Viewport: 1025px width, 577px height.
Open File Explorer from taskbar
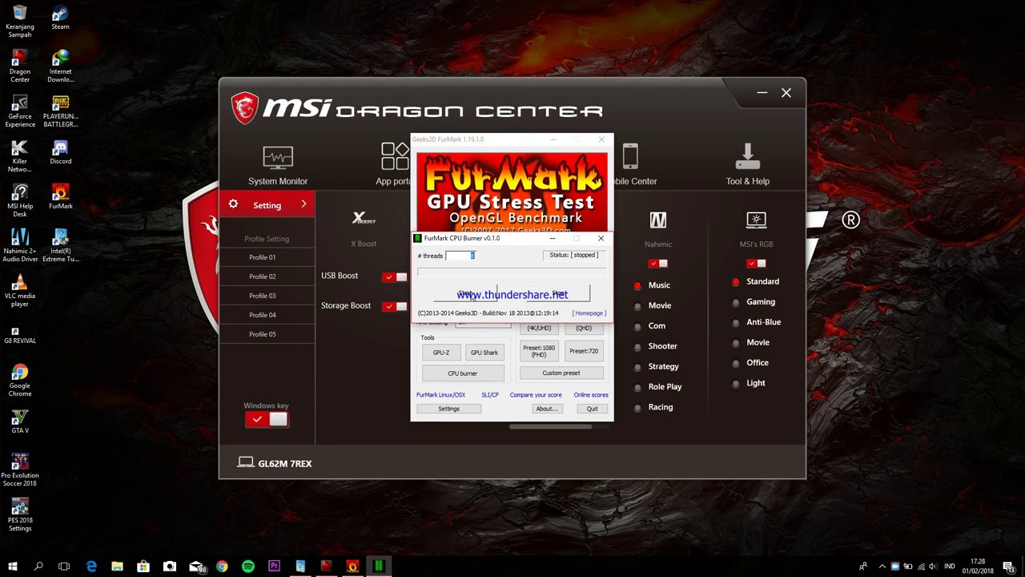point(117,567)
